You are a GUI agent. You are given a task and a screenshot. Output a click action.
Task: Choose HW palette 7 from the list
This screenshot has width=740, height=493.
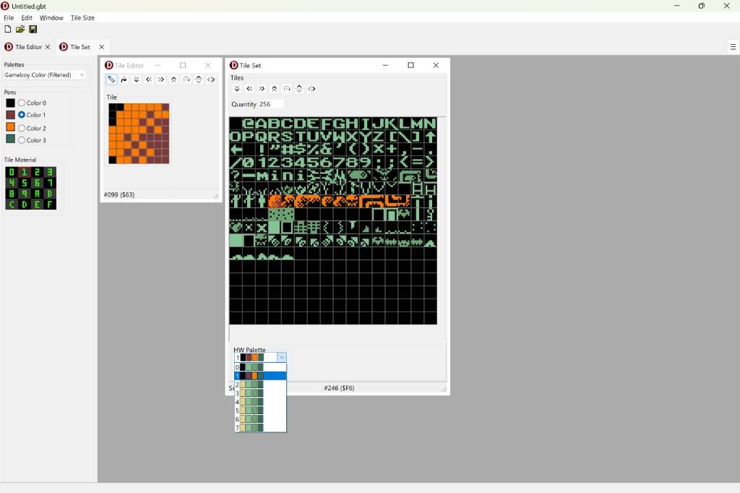click(x=260, y=428)
